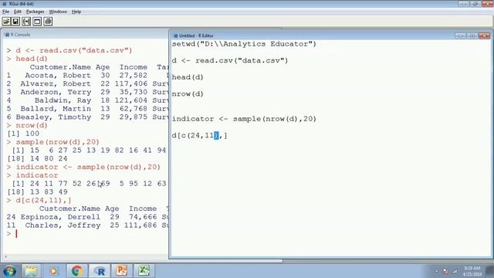
Task: Click the indicator assignment line in the R Editor
Action: tap(244, 119)
